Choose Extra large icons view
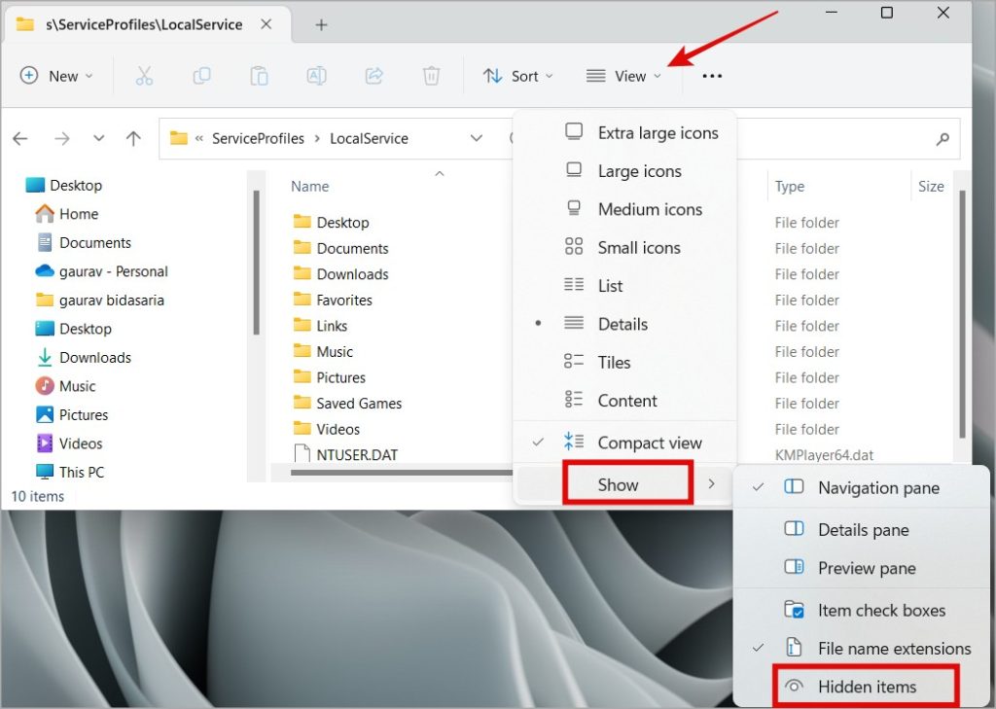 (x=624, y=133)
